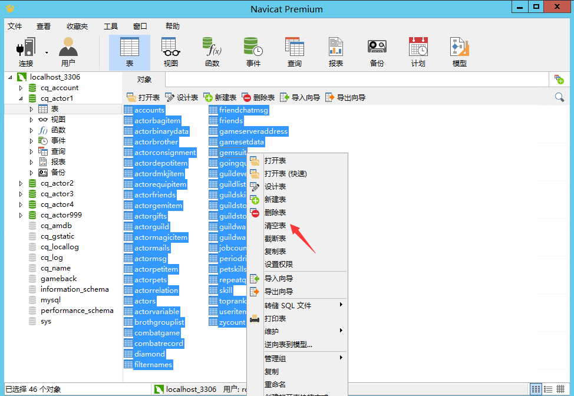
Task: Select the actorvariable table in list
Action: (x=157, y=312)
